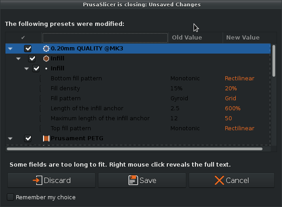Uncheck the Infill subgroup checkbox with bullet
The height and width of the screenshot is (207, 282).
click(x=36, y=69)
